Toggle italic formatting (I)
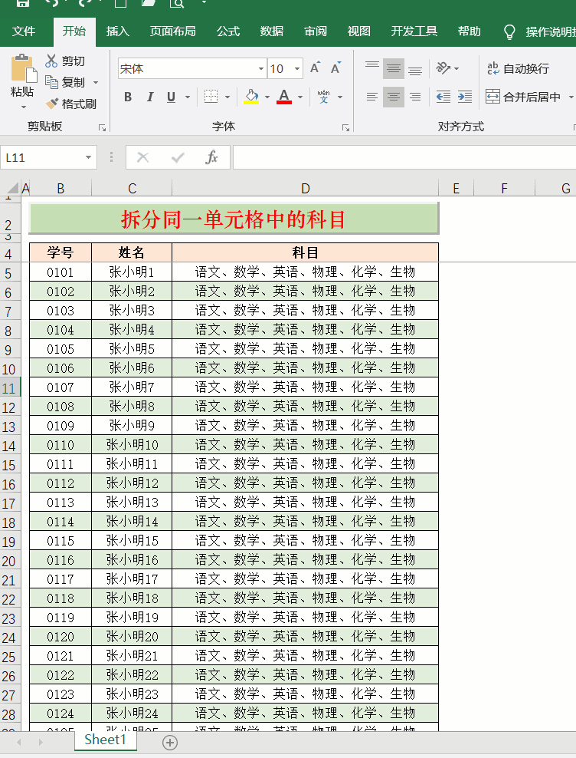The height and width of the screenshot is (758, 576). [x=150, y=97]
